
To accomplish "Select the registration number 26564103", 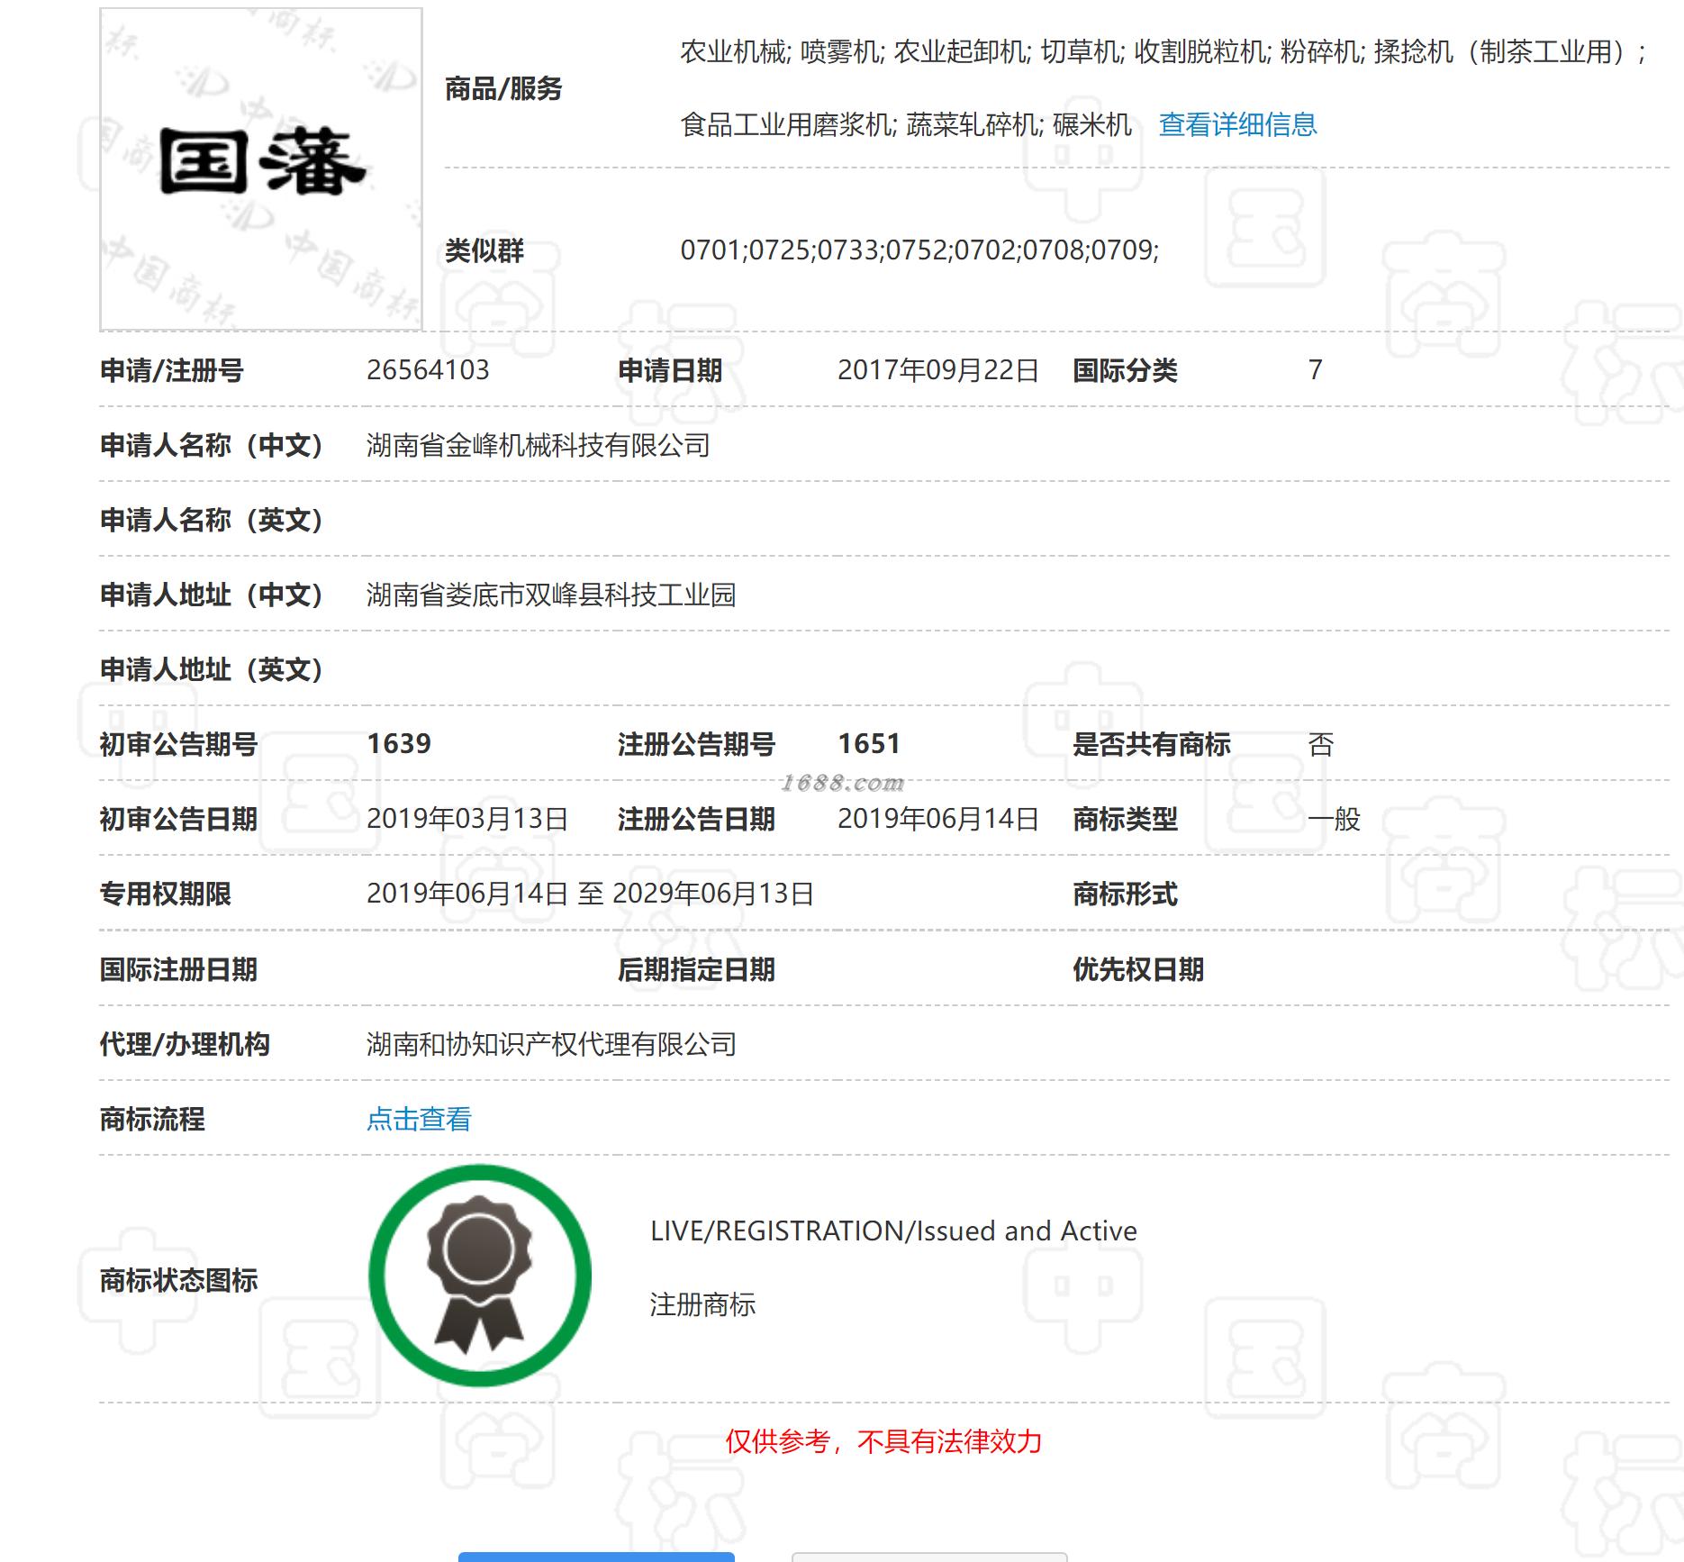I will pyautogui.click(x=428, y=370).
